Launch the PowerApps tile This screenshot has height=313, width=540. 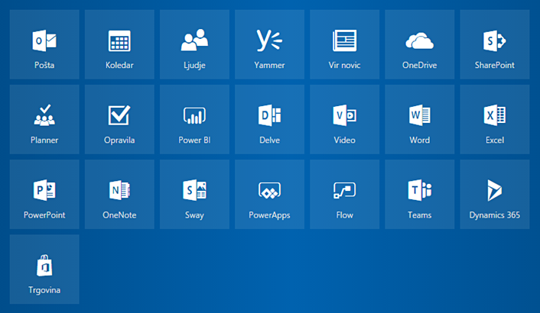[x=270, y=194]
